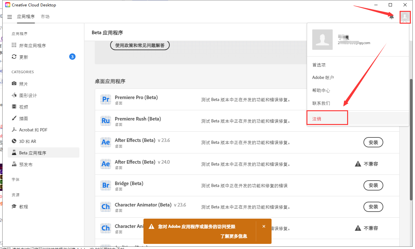
Task: Select Beta 应用程序 in the sidebar
Action: [44, 153]
